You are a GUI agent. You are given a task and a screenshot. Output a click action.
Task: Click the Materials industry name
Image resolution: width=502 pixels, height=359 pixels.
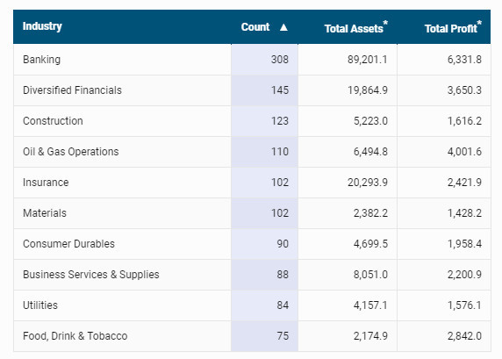(x=45, y=213)
